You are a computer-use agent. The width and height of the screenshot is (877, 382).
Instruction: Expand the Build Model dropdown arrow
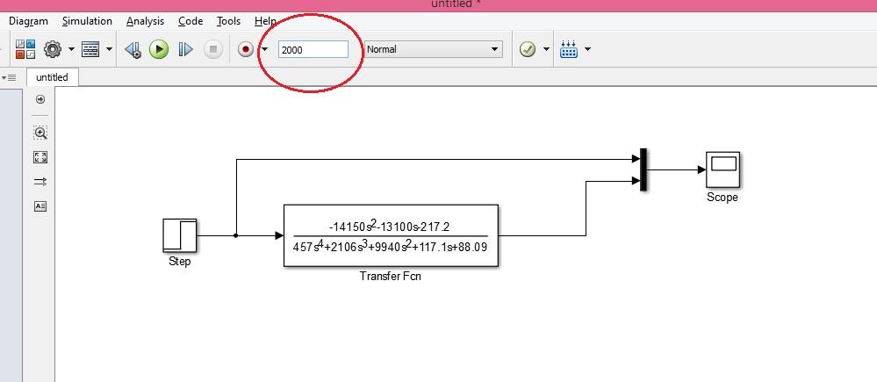(x=587, y=49)
